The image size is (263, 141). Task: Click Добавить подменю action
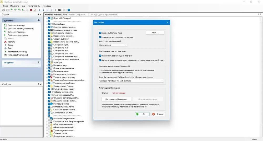tap(17, 32)
